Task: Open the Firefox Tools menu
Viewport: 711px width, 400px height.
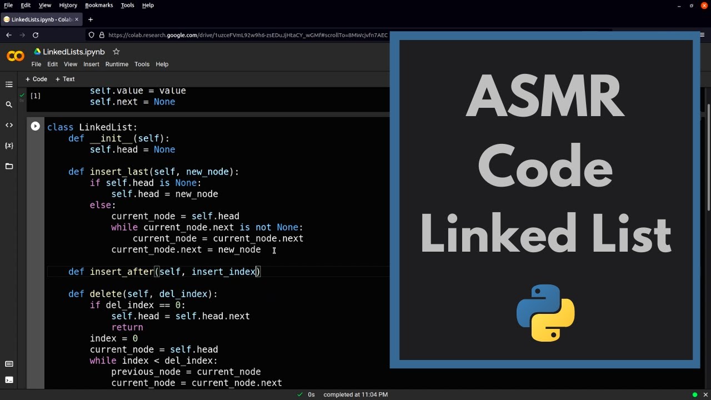Action: pos(127,5)
